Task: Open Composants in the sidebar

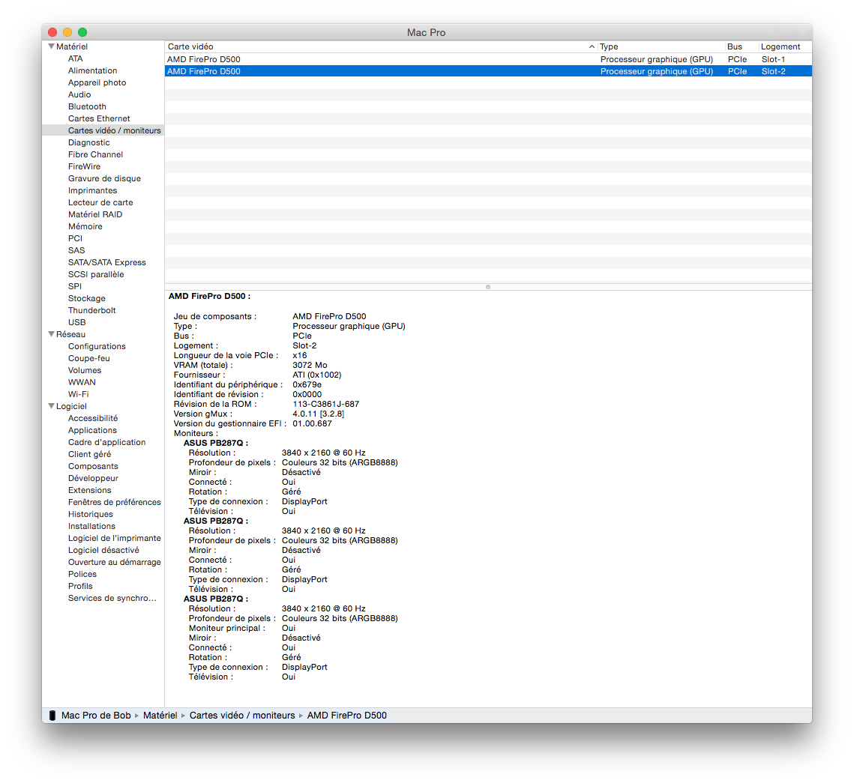Action: coord(93,466)
